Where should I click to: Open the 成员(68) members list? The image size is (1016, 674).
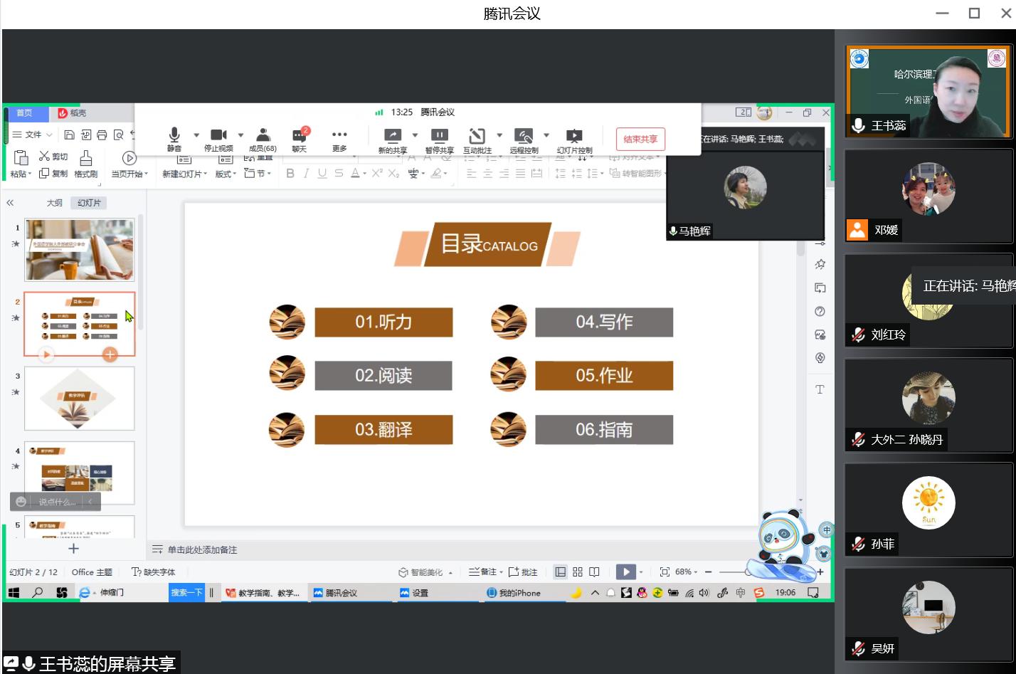tap(263, 135)
